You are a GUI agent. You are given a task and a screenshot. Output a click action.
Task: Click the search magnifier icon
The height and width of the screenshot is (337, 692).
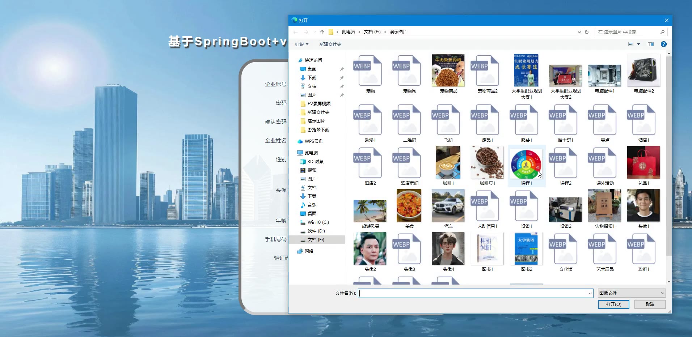pyautogui.click(x=662, y=32)
